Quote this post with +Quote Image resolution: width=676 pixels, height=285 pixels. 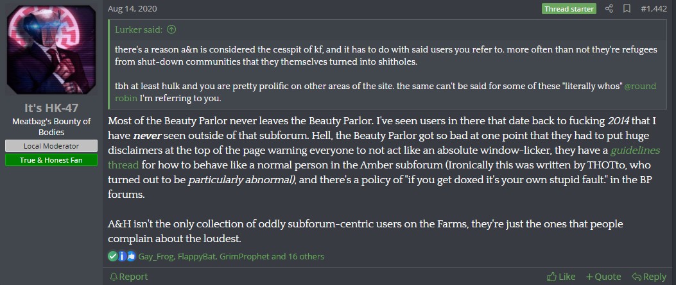pos(603,277)
